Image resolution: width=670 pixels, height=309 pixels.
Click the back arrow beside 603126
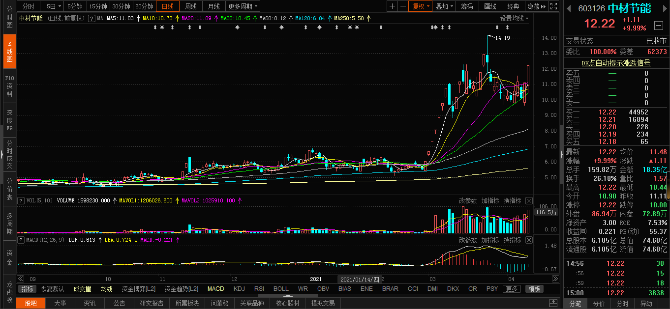569,8
